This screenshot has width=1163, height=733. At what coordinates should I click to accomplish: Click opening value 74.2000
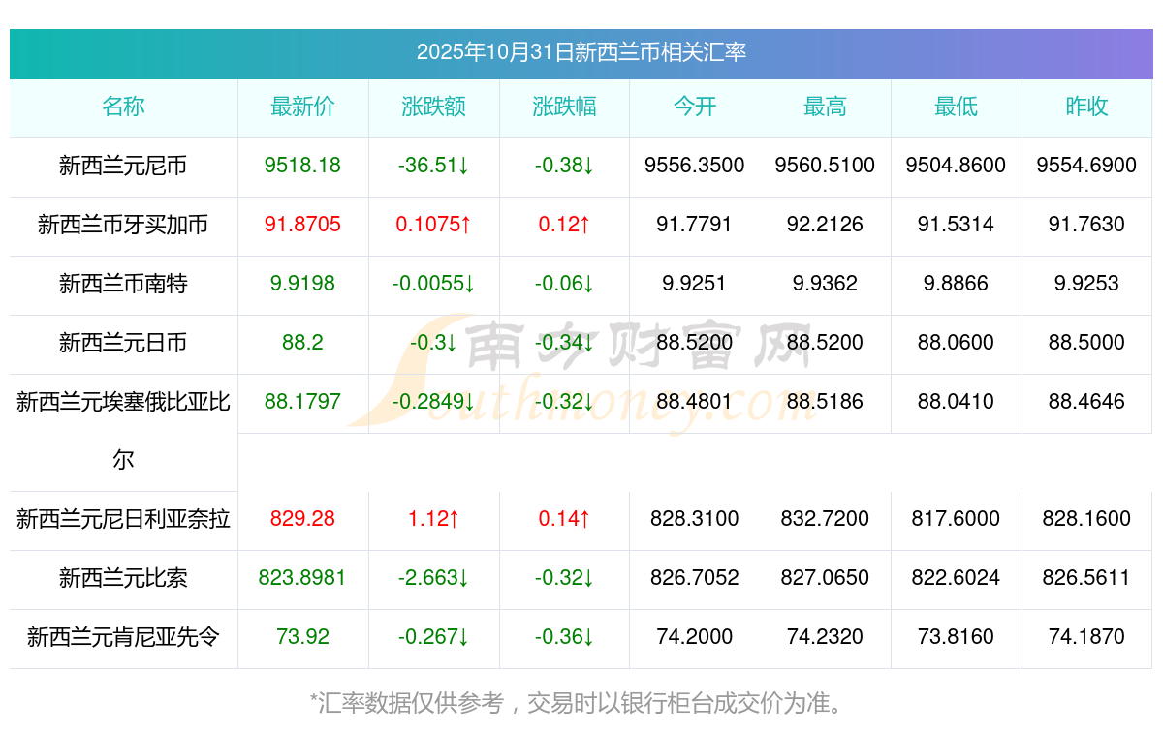click(695, 637)
